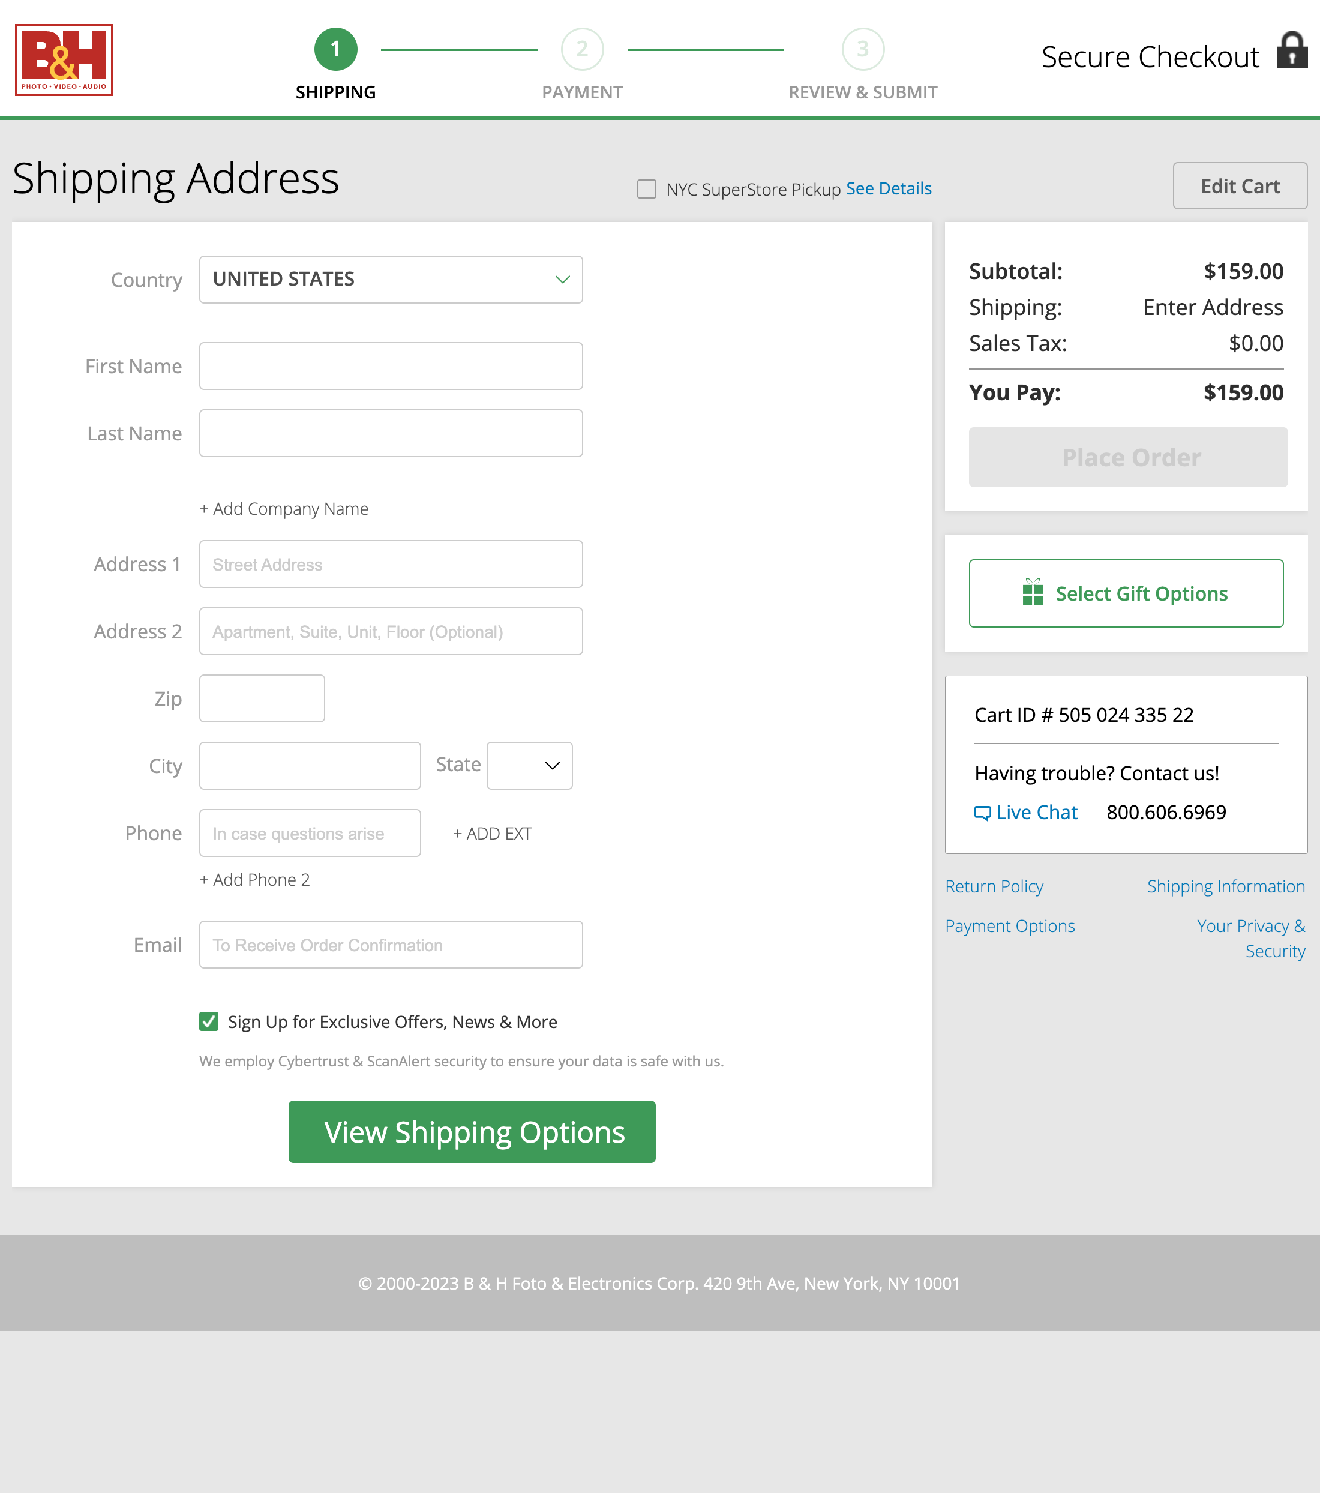Click the step 1 Shipping circle

pyautogui.click(x=335, y=50)
